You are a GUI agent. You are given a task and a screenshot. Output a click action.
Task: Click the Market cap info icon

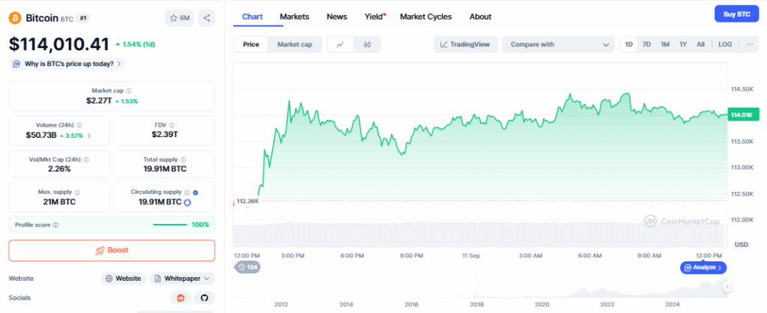[x=129, y=91]
